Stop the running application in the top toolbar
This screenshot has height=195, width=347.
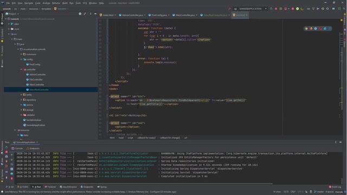pyautogui.click(x=293, y=9)
